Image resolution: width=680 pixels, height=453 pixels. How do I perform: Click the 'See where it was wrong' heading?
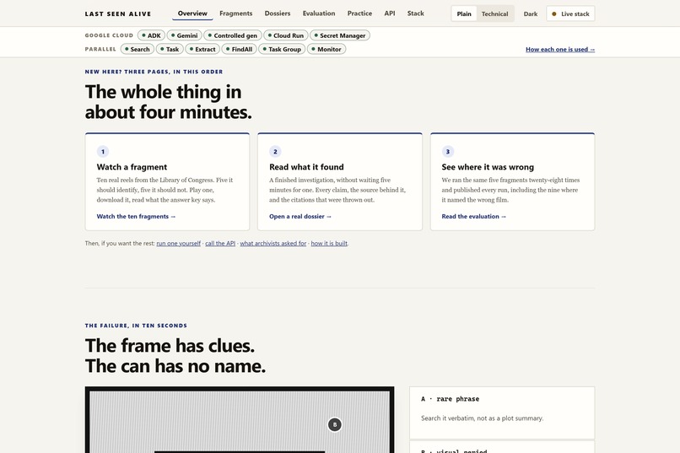[x=488, y=167]
